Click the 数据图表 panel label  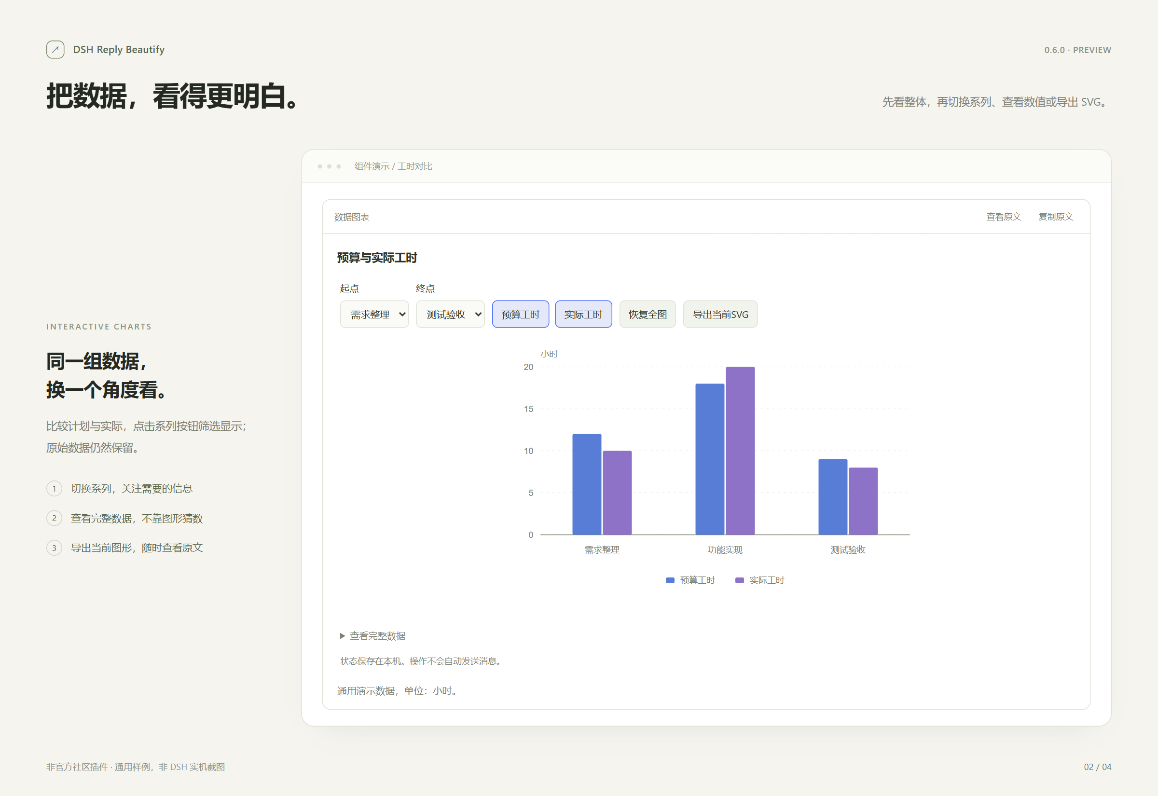(352, 217)
